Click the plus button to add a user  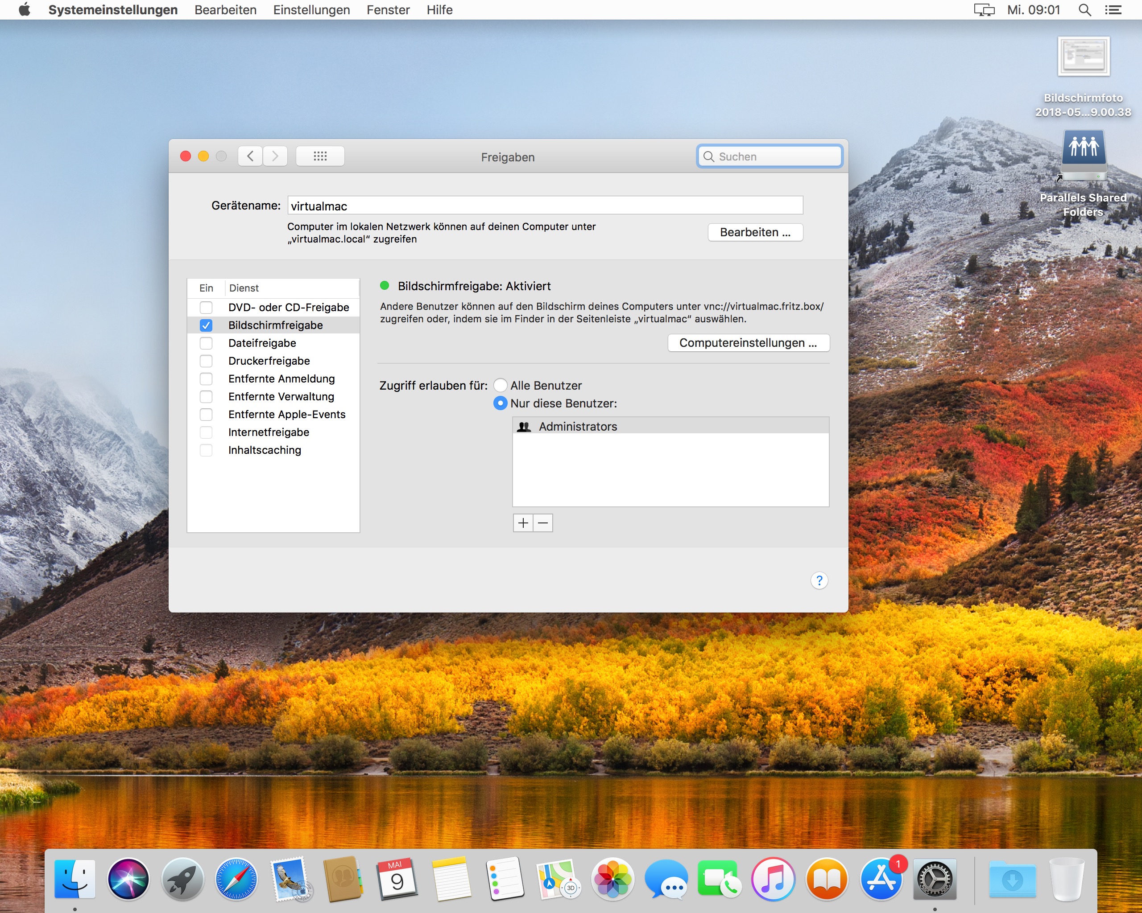523,523
